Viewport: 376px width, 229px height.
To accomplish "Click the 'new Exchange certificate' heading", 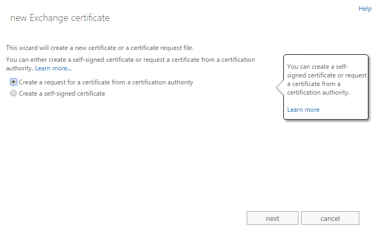I will pyautogui.click(x=60, y=18).
